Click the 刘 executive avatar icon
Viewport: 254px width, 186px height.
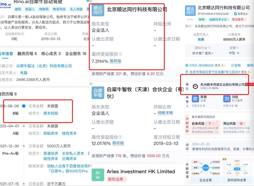[227, 99]
